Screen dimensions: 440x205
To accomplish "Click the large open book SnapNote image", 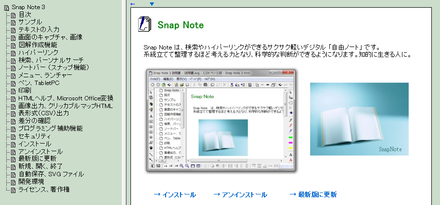I will click(359, 119).
